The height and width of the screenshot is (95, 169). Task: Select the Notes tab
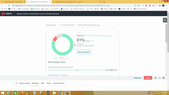click(x=49, y=83)
